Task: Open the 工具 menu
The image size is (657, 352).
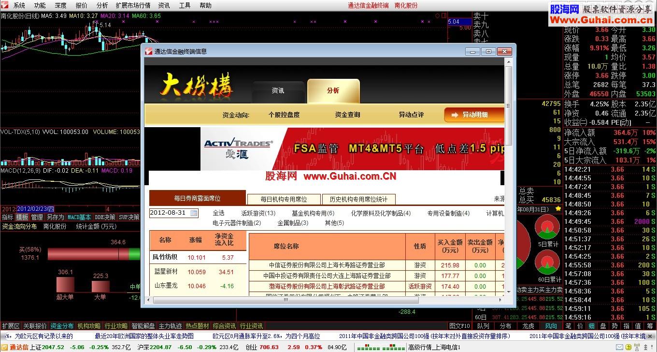Action: tap(185, 5)
